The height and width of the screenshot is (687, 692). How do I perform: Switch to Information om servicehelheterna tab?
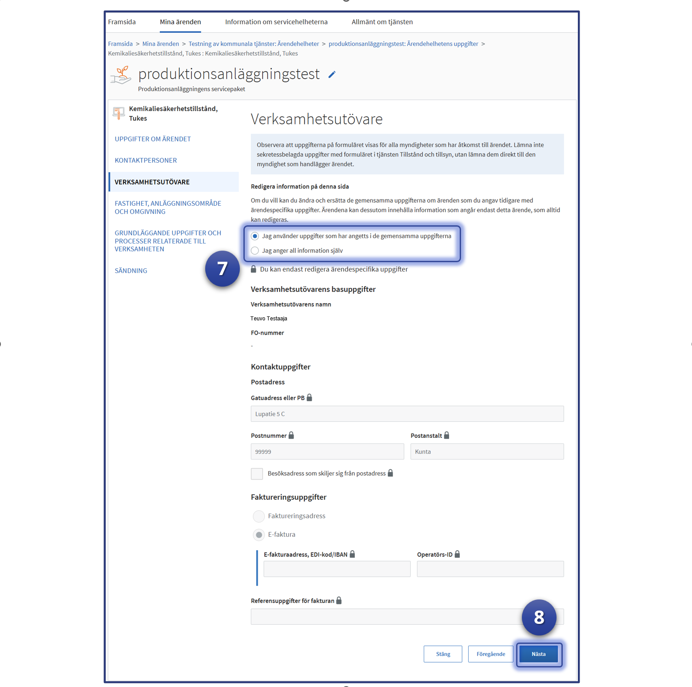coord(276,22)
